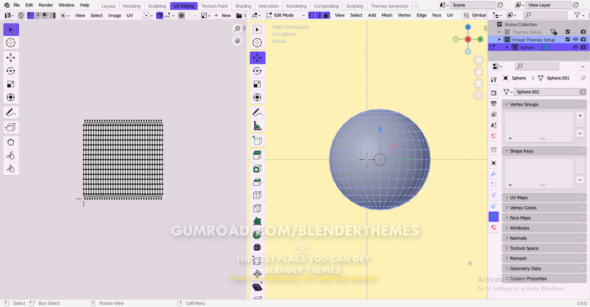The image size is (590, 307).
Task: Select the Smooth tool
Action: tap(257, 248)
